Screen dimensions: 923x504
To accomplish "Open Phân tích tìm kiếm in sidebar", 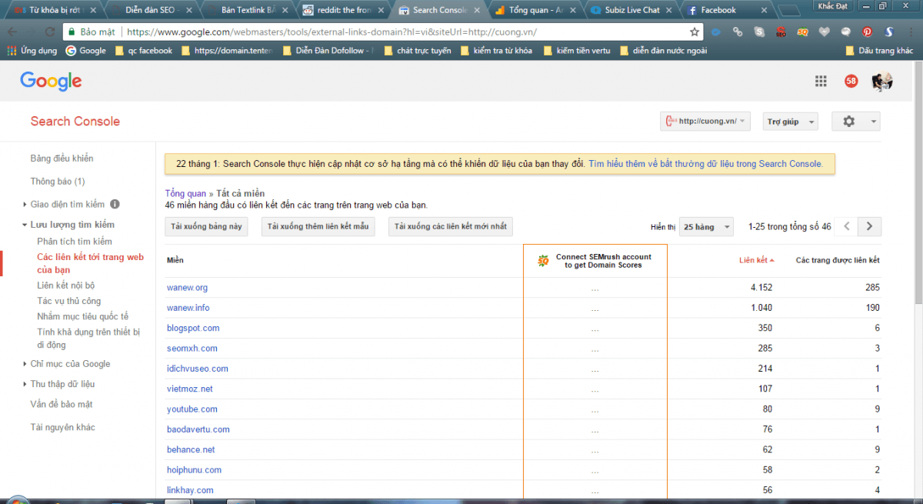I will tap(75, 242).
